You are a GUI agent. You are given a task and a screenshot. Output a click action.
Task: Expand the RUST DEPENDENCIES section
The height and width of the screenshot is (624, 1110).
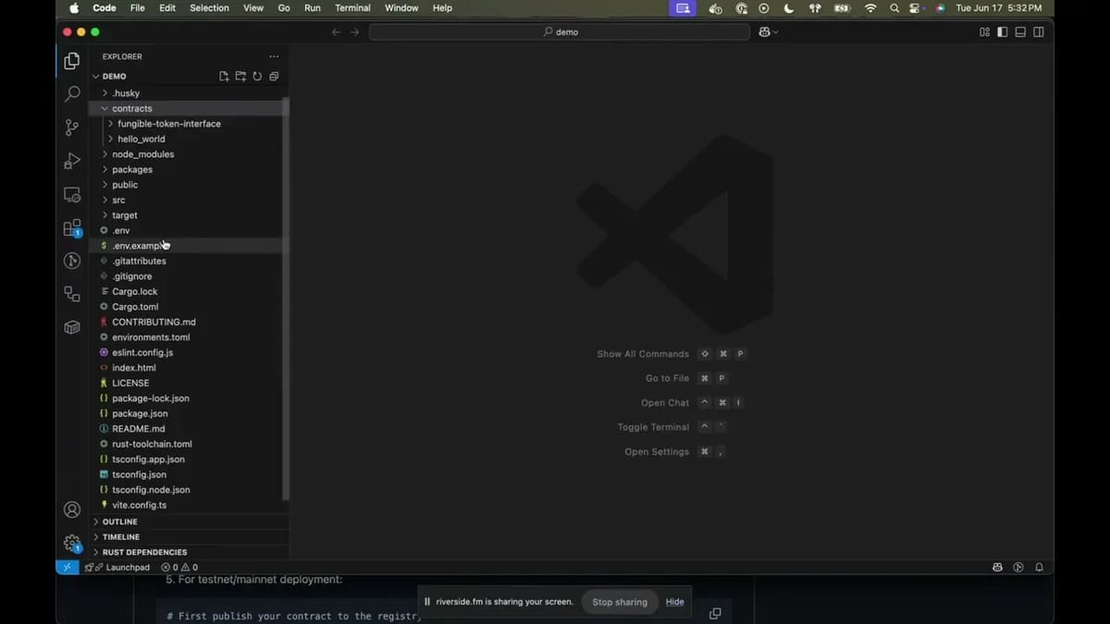click(191, 552)
